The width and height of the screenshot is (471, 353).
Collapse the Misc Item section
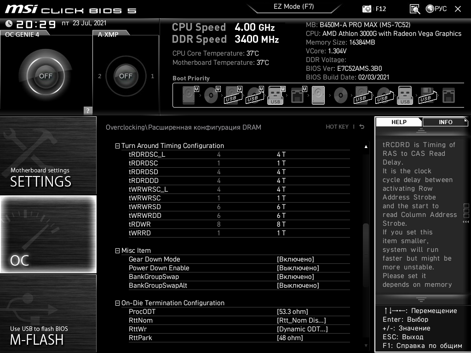click(x=117, y=251)
